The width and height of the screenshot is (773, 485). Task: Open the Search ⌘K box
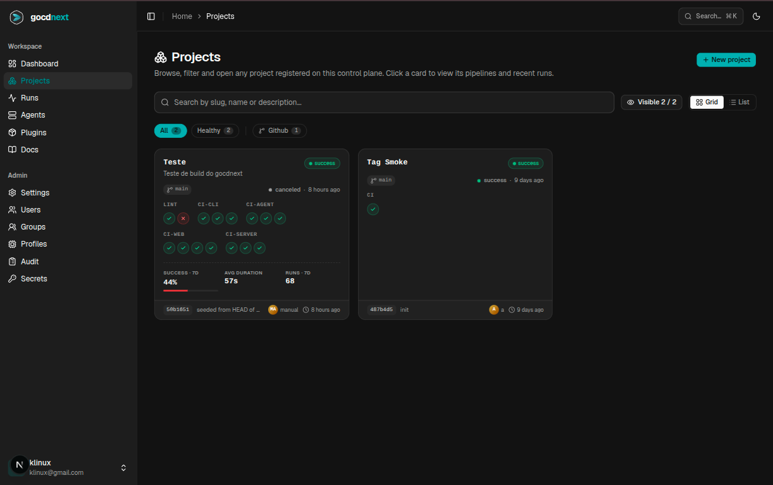pyautogui.click(x=710, y=16)
